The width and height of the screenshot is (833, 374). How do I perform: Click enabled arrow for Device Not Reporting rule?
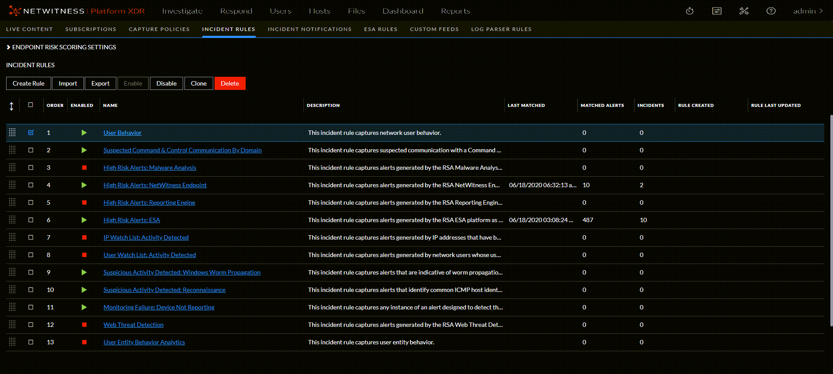[84, 307]
